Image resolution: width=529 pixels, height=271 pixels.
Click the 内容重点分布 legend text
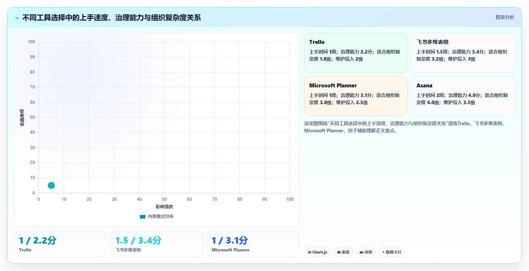point(161,216)
